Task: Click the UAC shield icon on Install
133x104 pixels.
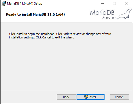Action: point(86,97)
